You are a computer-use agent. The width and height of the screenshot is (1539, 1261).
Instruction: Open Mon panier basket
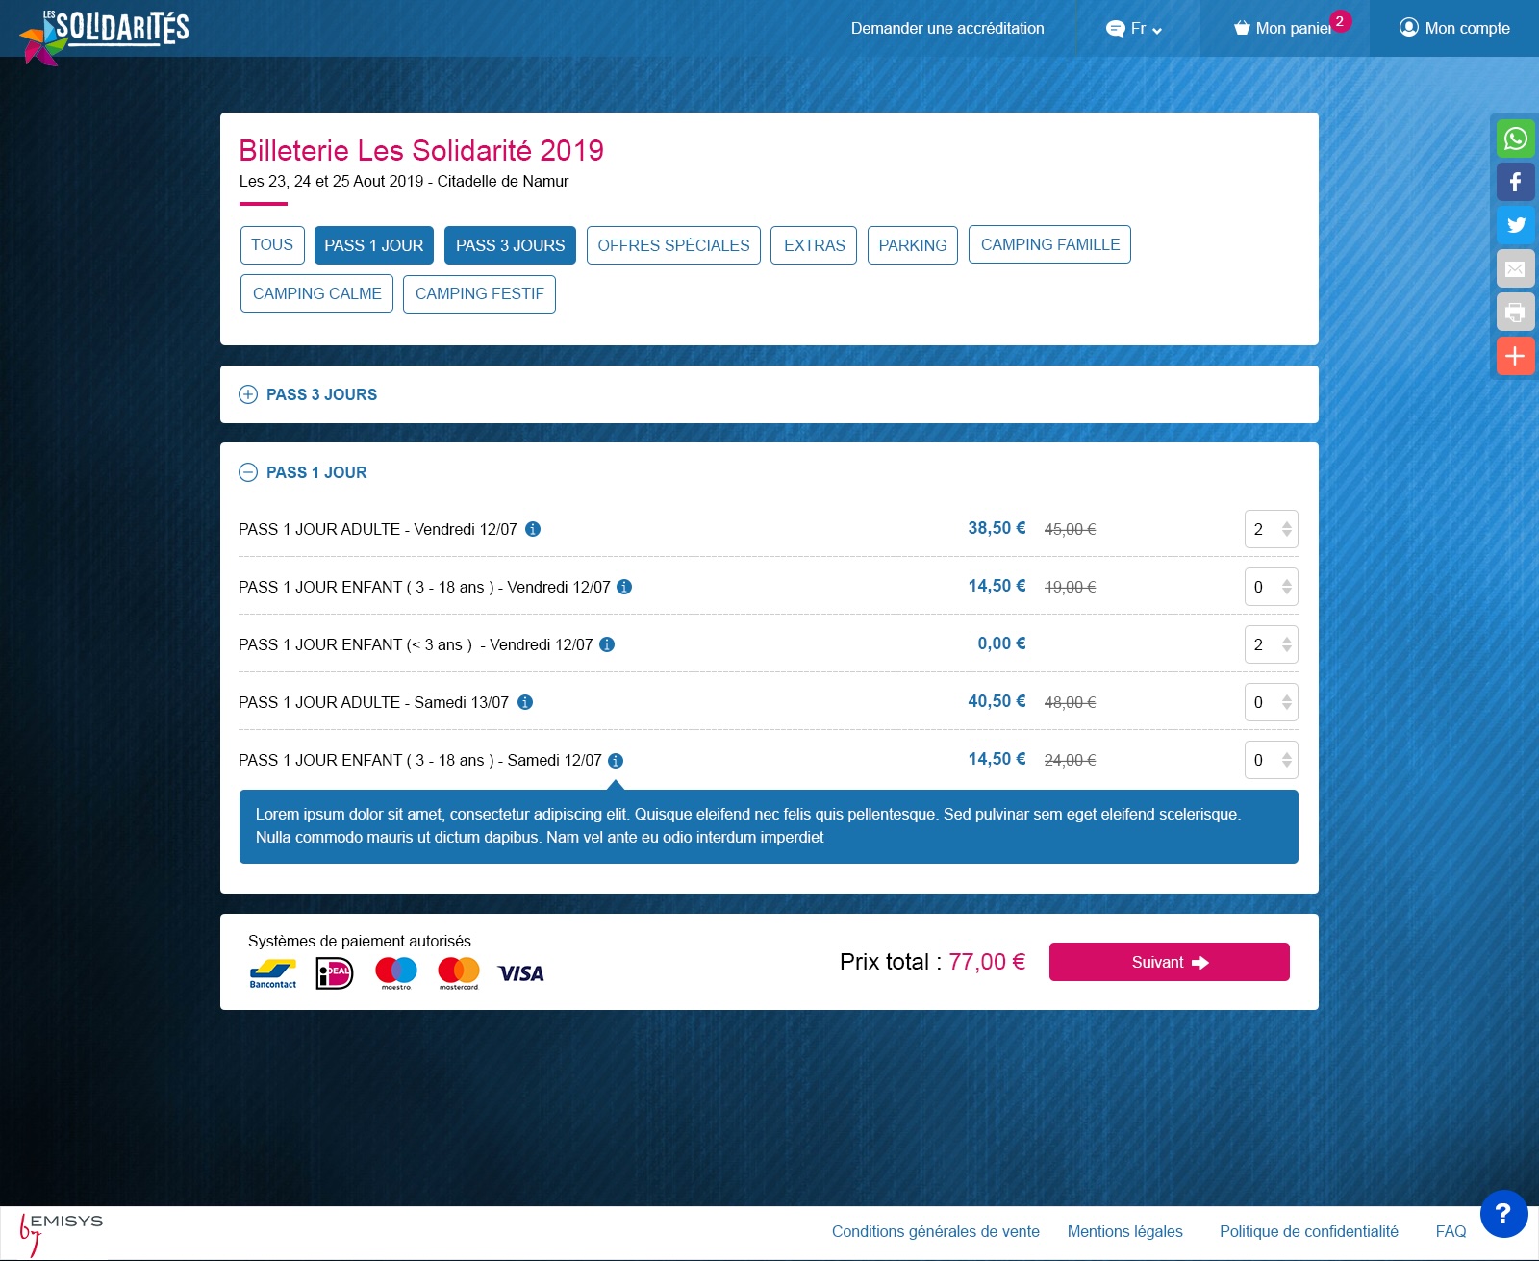[1284, 28]
